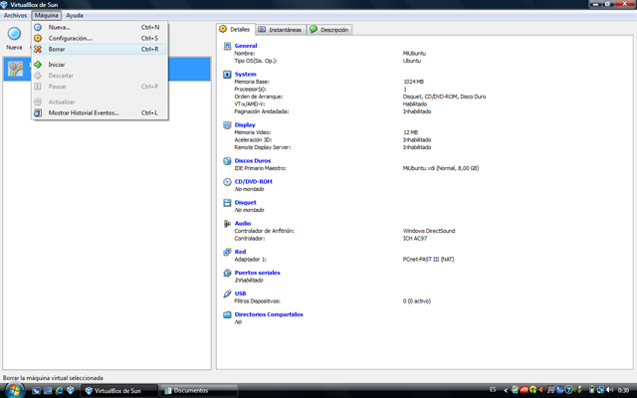This screenshot has height=398, width=637.
Task: Click the Directorios Compartidos folder icon
Action: [226, 314]
